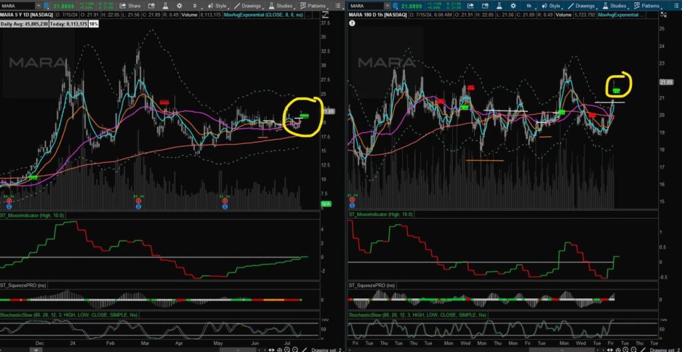
Task: Zoom in on the left chart
Action: [287, 349]
